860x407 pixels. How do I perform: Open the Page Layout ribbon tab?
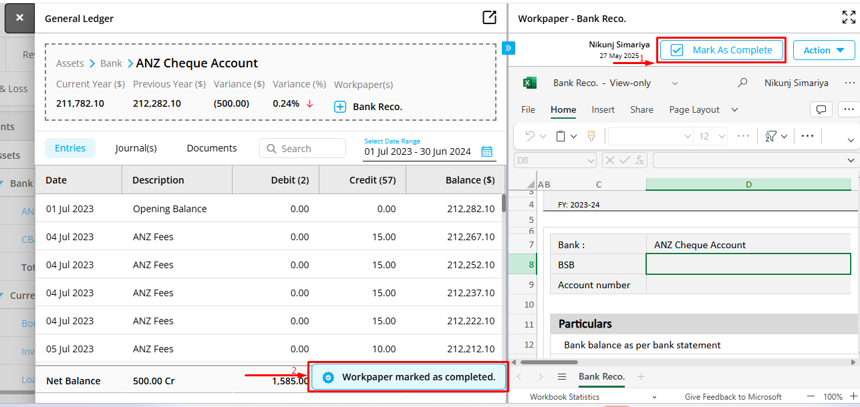(x=694, y=109)
